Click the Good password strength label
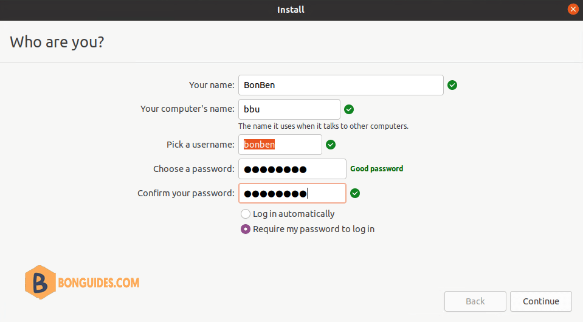 tap(377, 169)
